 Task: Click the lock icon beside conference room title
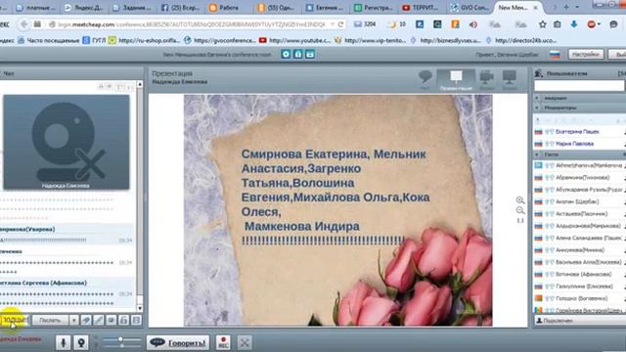tap(298, 55)
